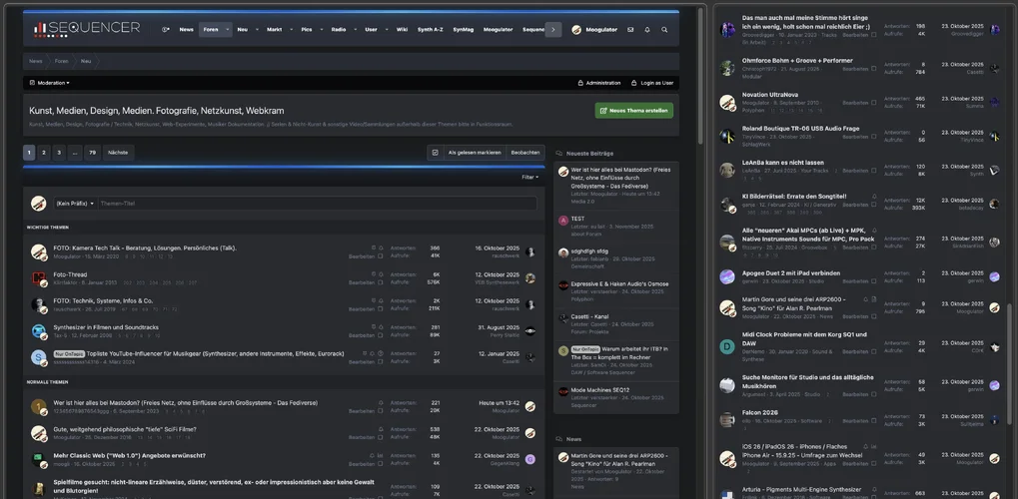This screenshot has height=499, width=1018.
Task: Expand the Pics submenu arrow in navbar
Action: click(321, 30)
